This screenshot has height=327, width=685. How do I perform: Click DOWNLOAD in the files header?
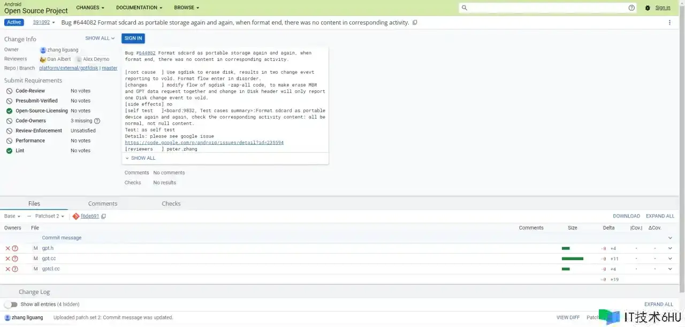[x=627, y=216]
